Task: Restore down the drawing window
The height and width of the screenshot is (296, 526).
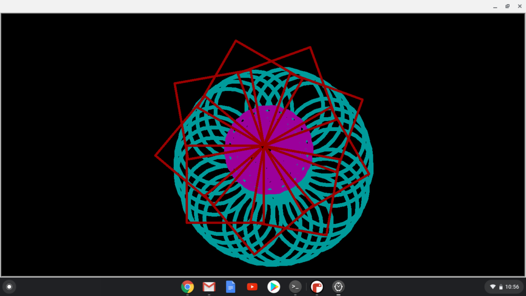Action: pyautogui.click(x=508, y=6)
